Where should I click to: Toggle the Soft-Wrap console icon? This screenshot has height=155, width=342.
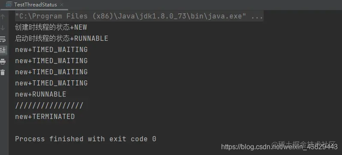(3, 39)
